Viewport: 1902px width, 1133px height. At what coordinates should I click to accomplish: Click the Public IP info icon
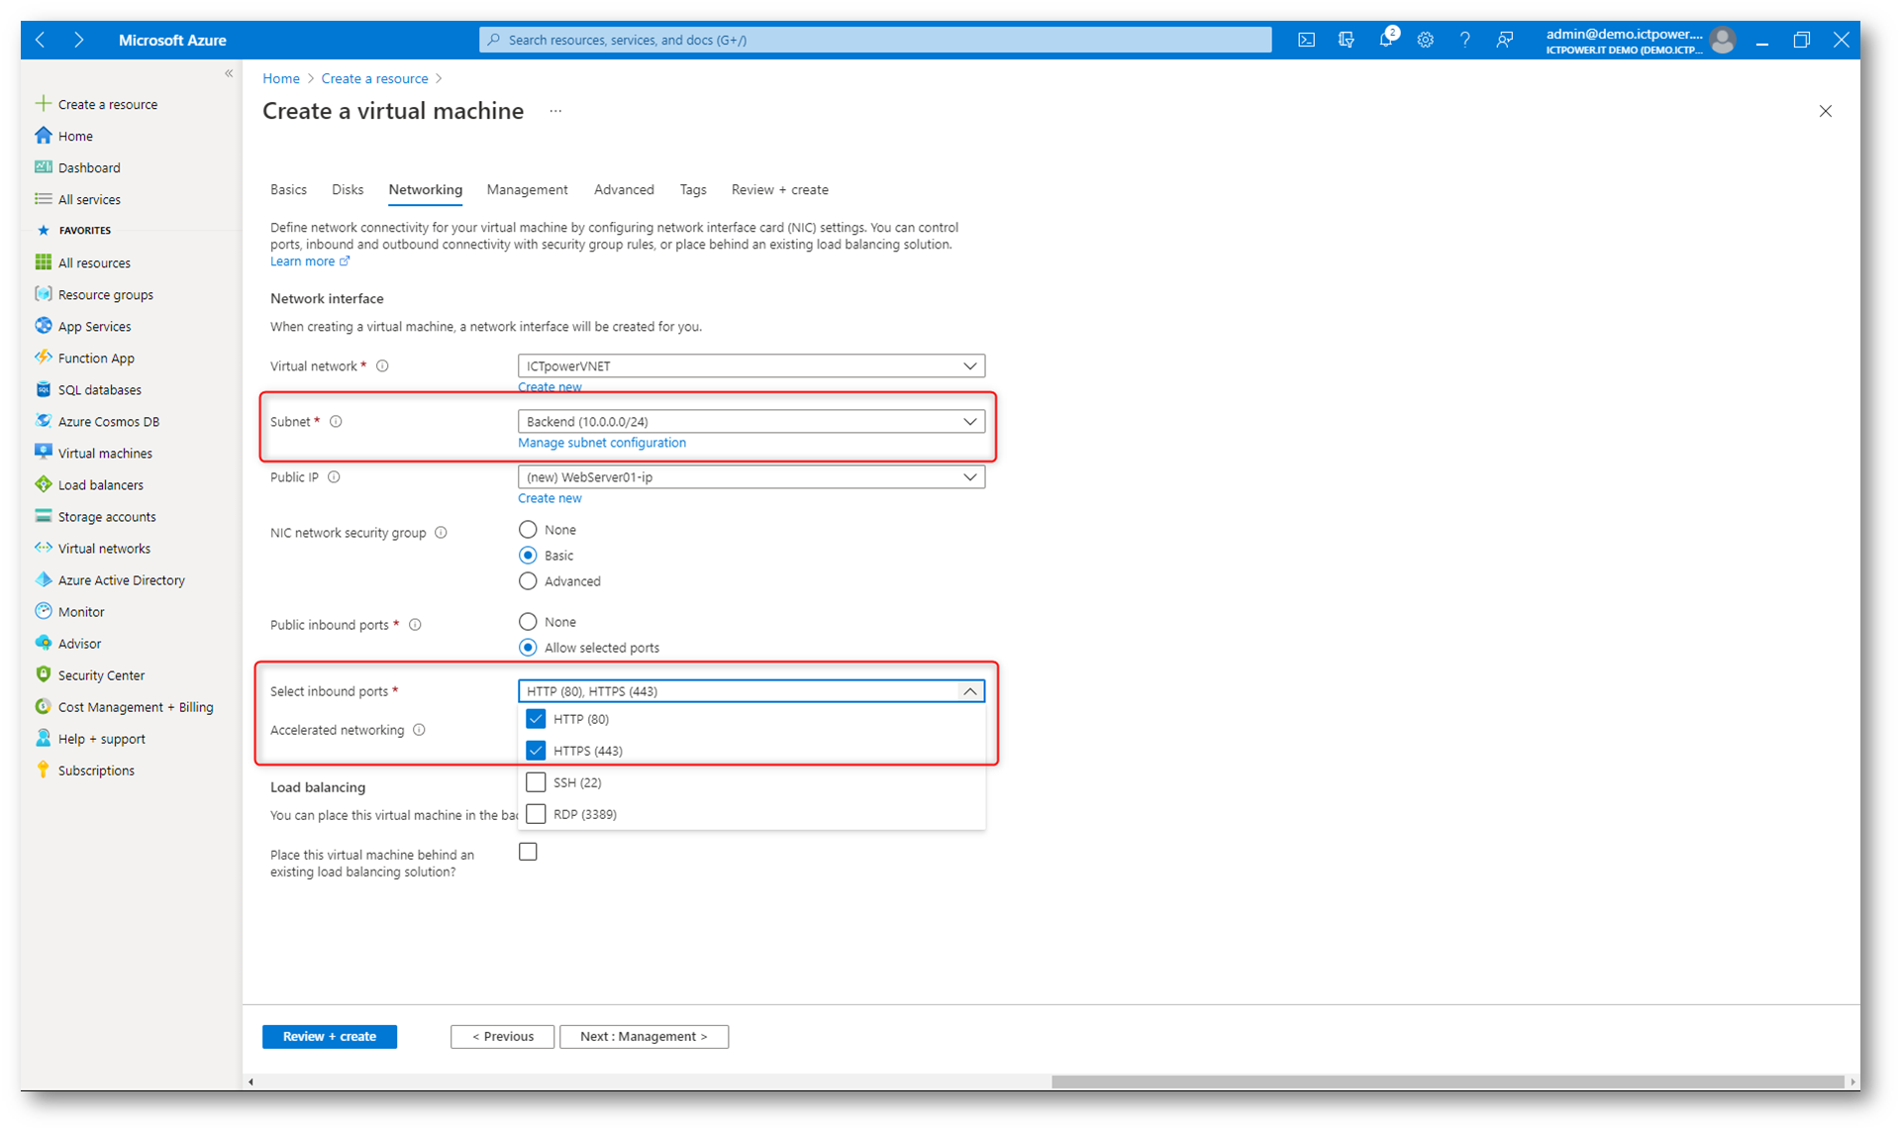click(334, 476)
